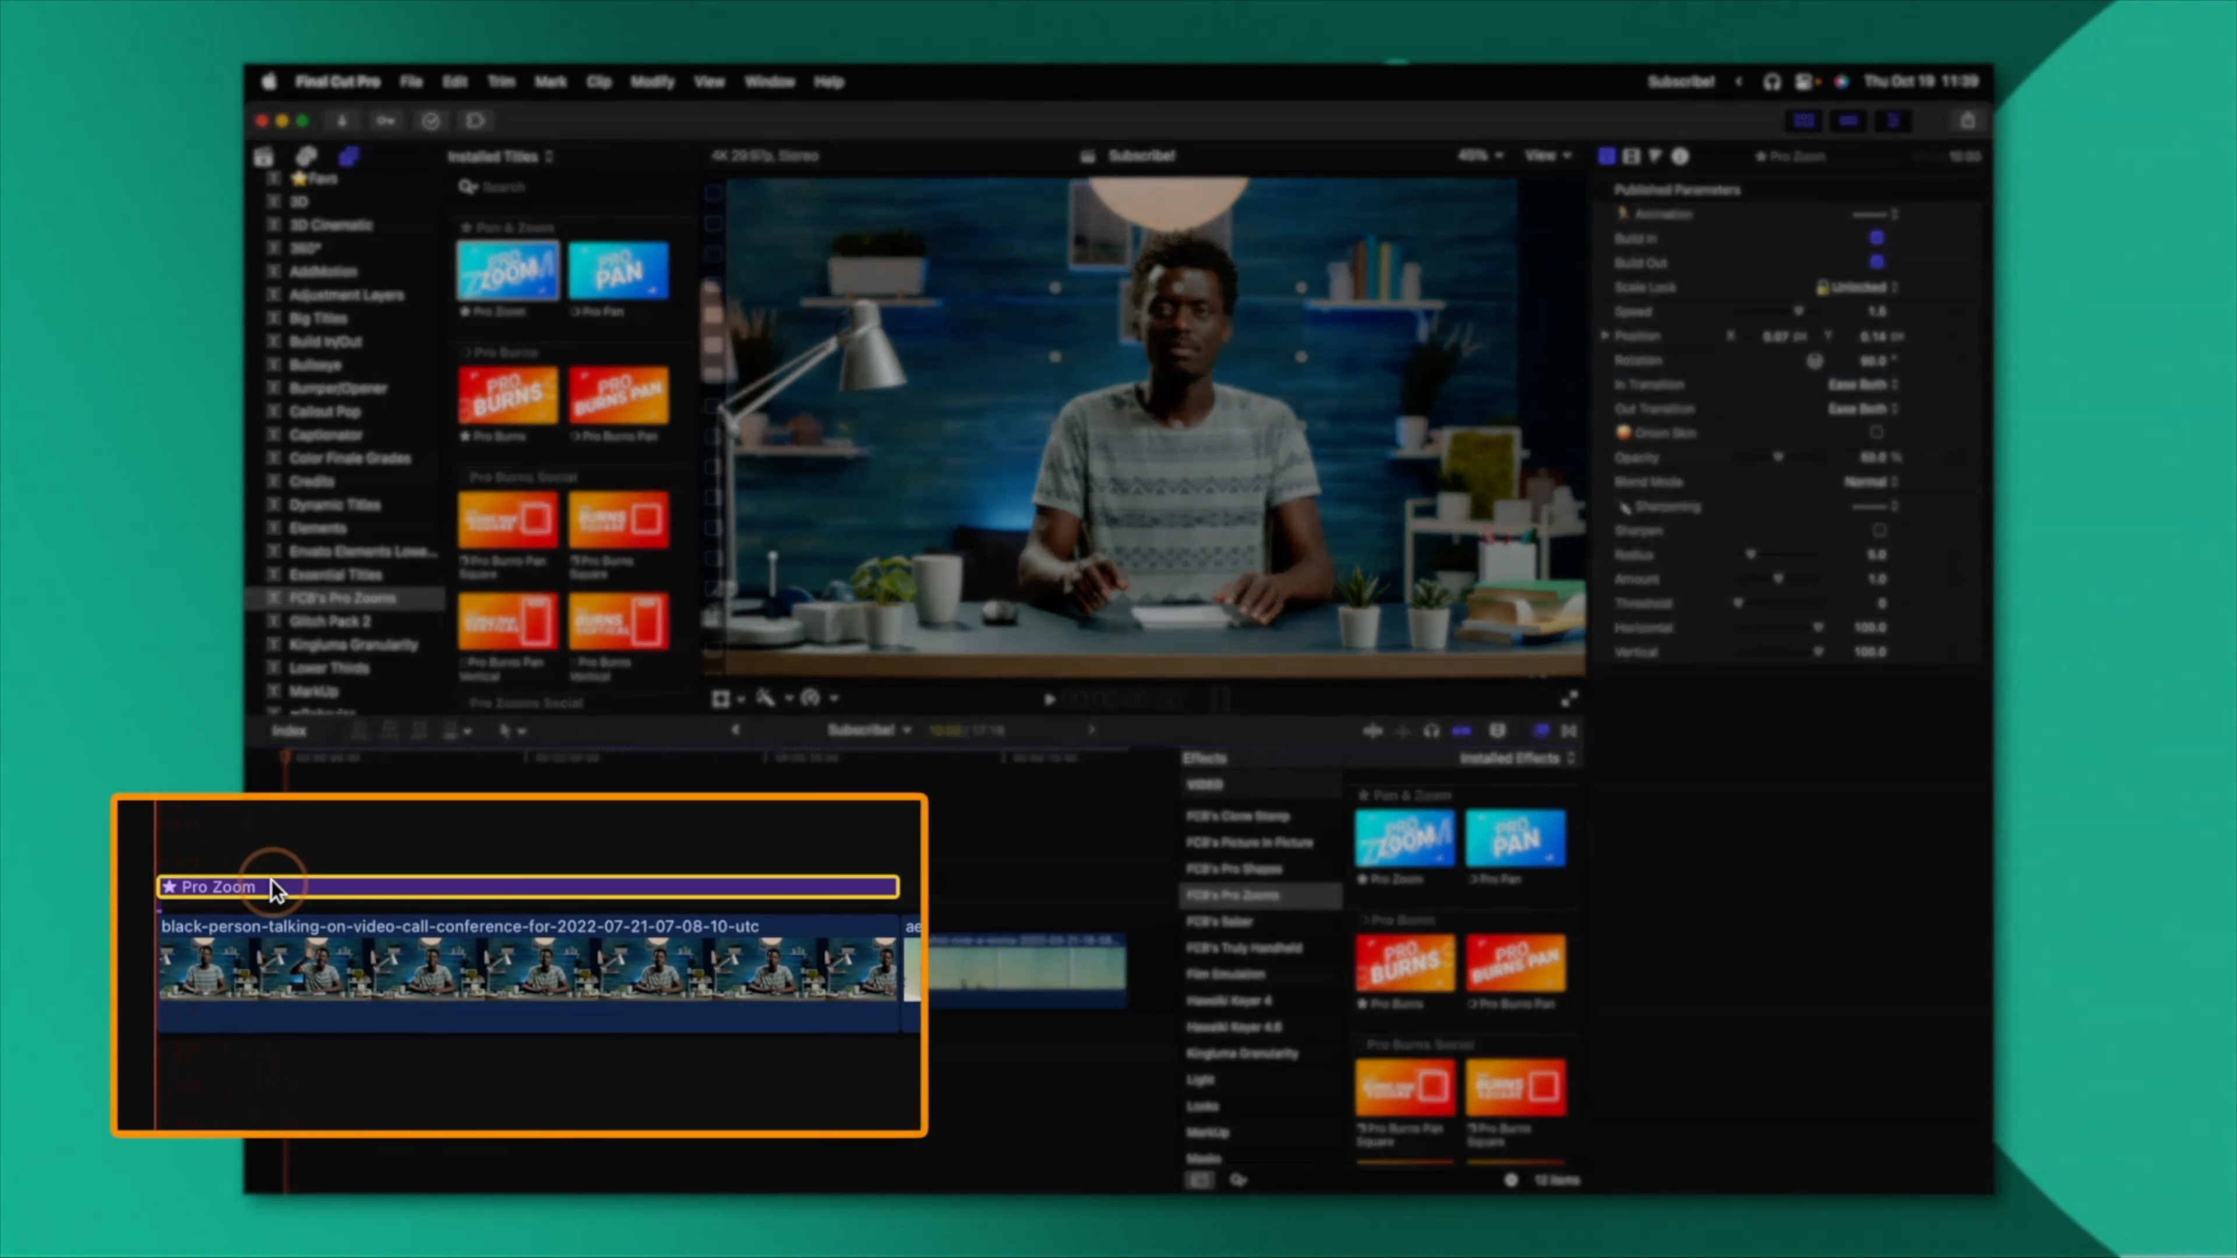2237x1258 pixels.
Task: Toggle the effects browser icon
Action: click(1541, 731)
